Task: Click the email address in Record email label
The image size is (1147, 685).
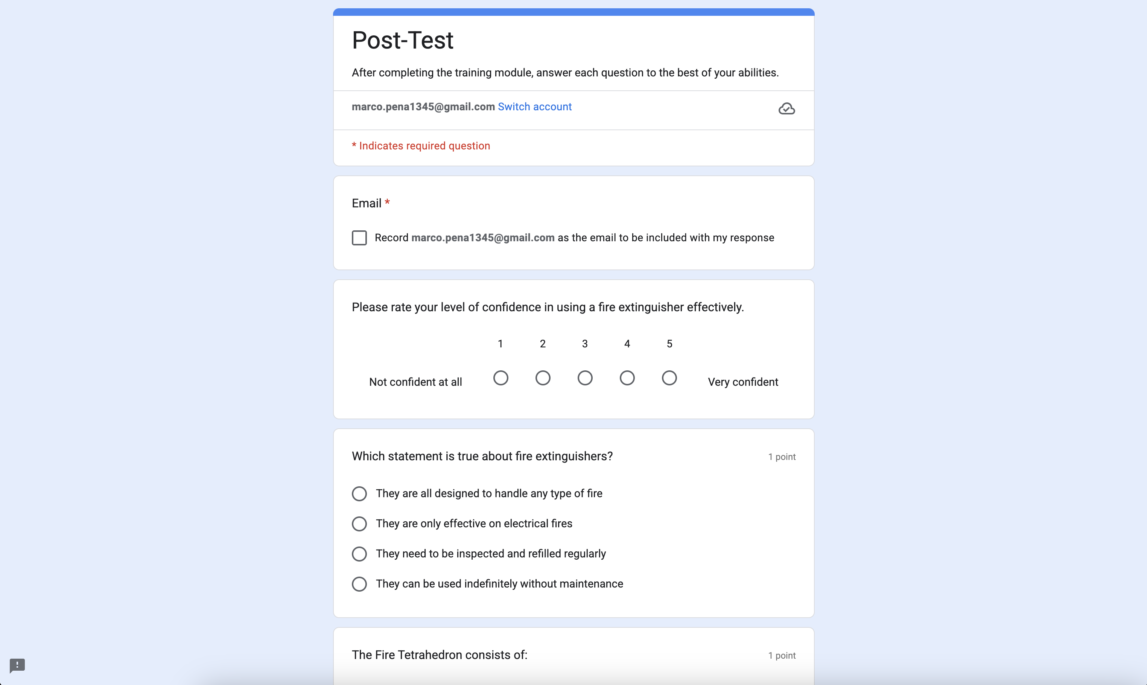Action: click(482, 238)
